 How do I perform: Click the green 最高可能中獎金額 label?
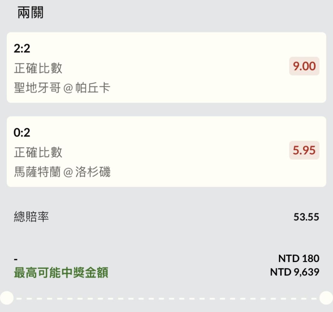pyautogui.click(x=61, y=272)
